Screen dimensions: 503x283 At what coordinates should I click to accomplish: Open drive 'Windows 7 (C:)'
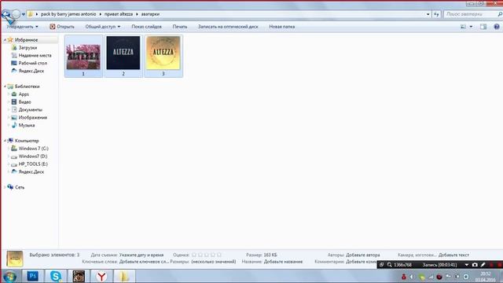point(33,149)
